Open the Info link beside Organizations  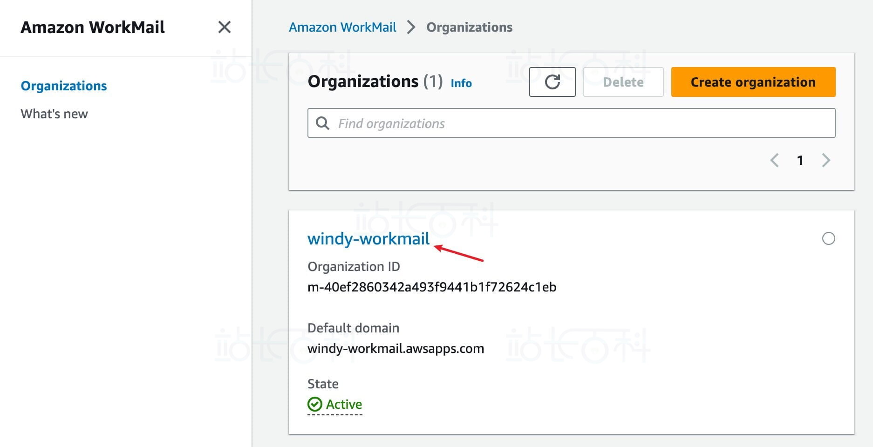click(x=461, y=83)
